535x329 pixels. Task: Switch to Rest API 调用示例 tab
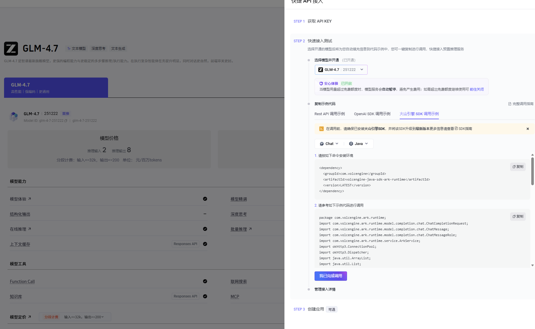click(330, 114)
